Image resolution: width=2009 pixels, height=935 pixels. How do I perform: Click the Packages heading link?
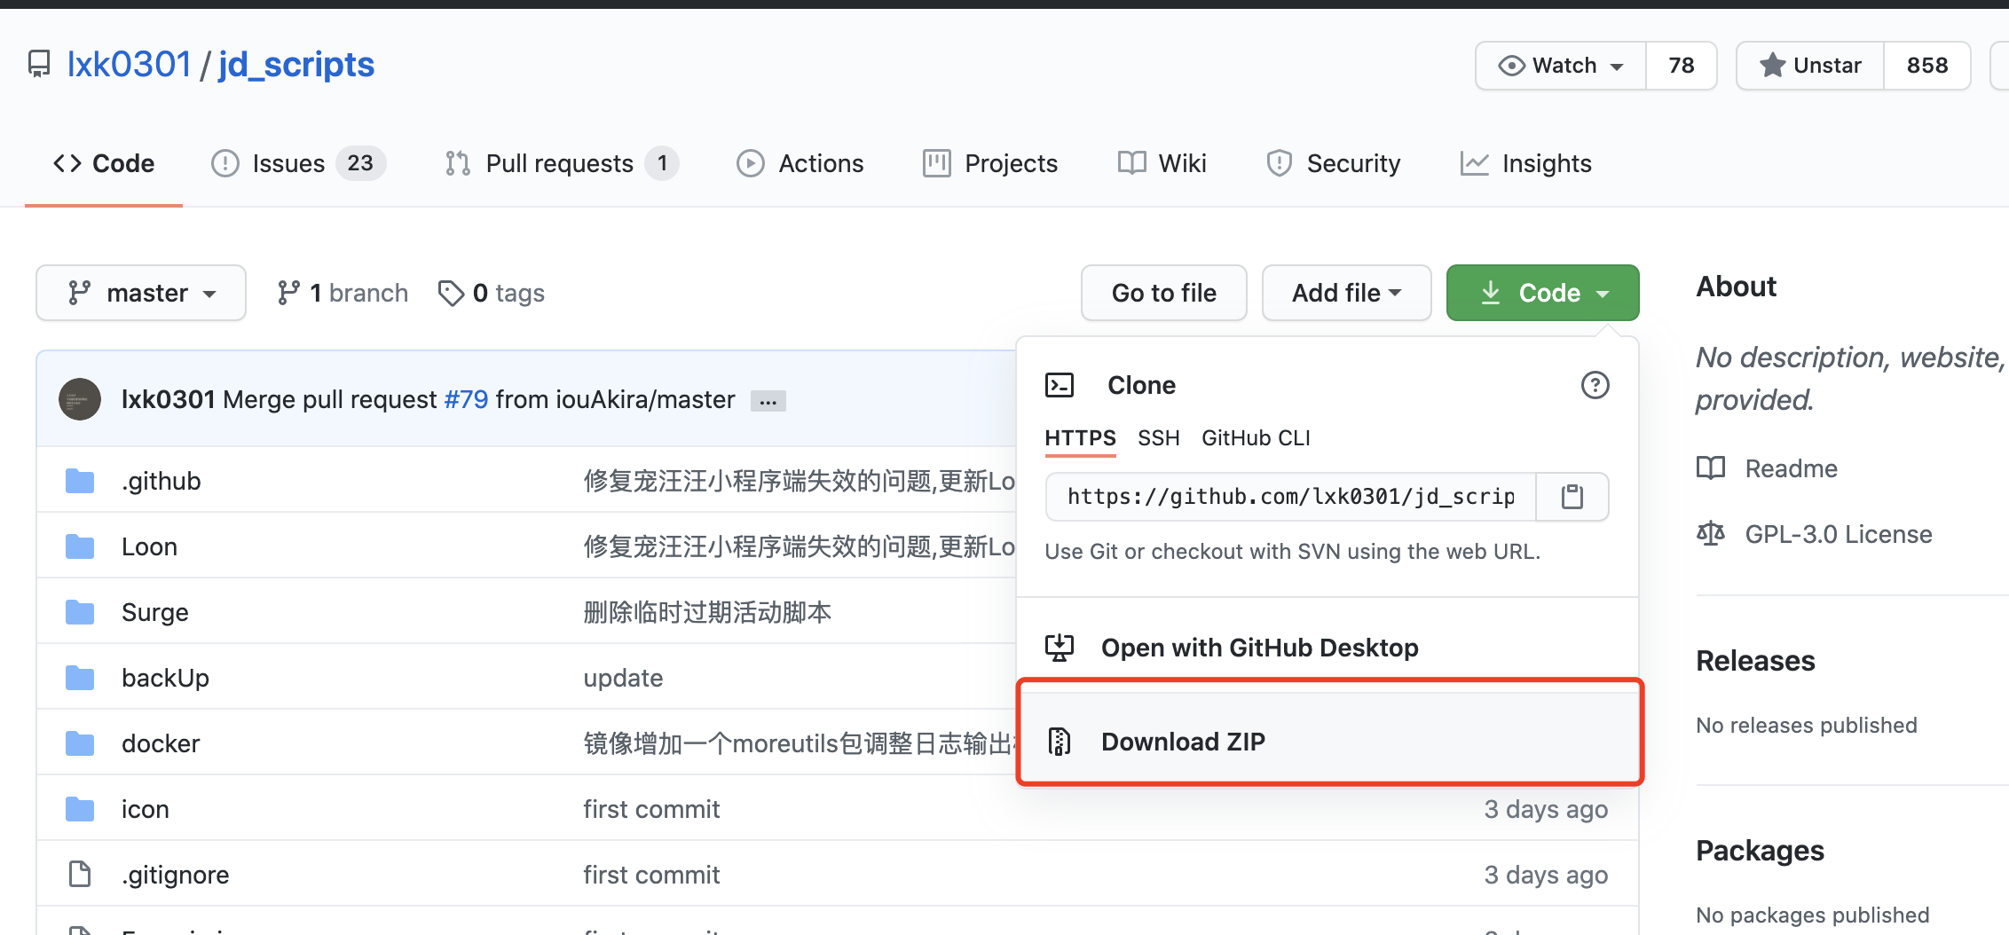(1760, 851)
